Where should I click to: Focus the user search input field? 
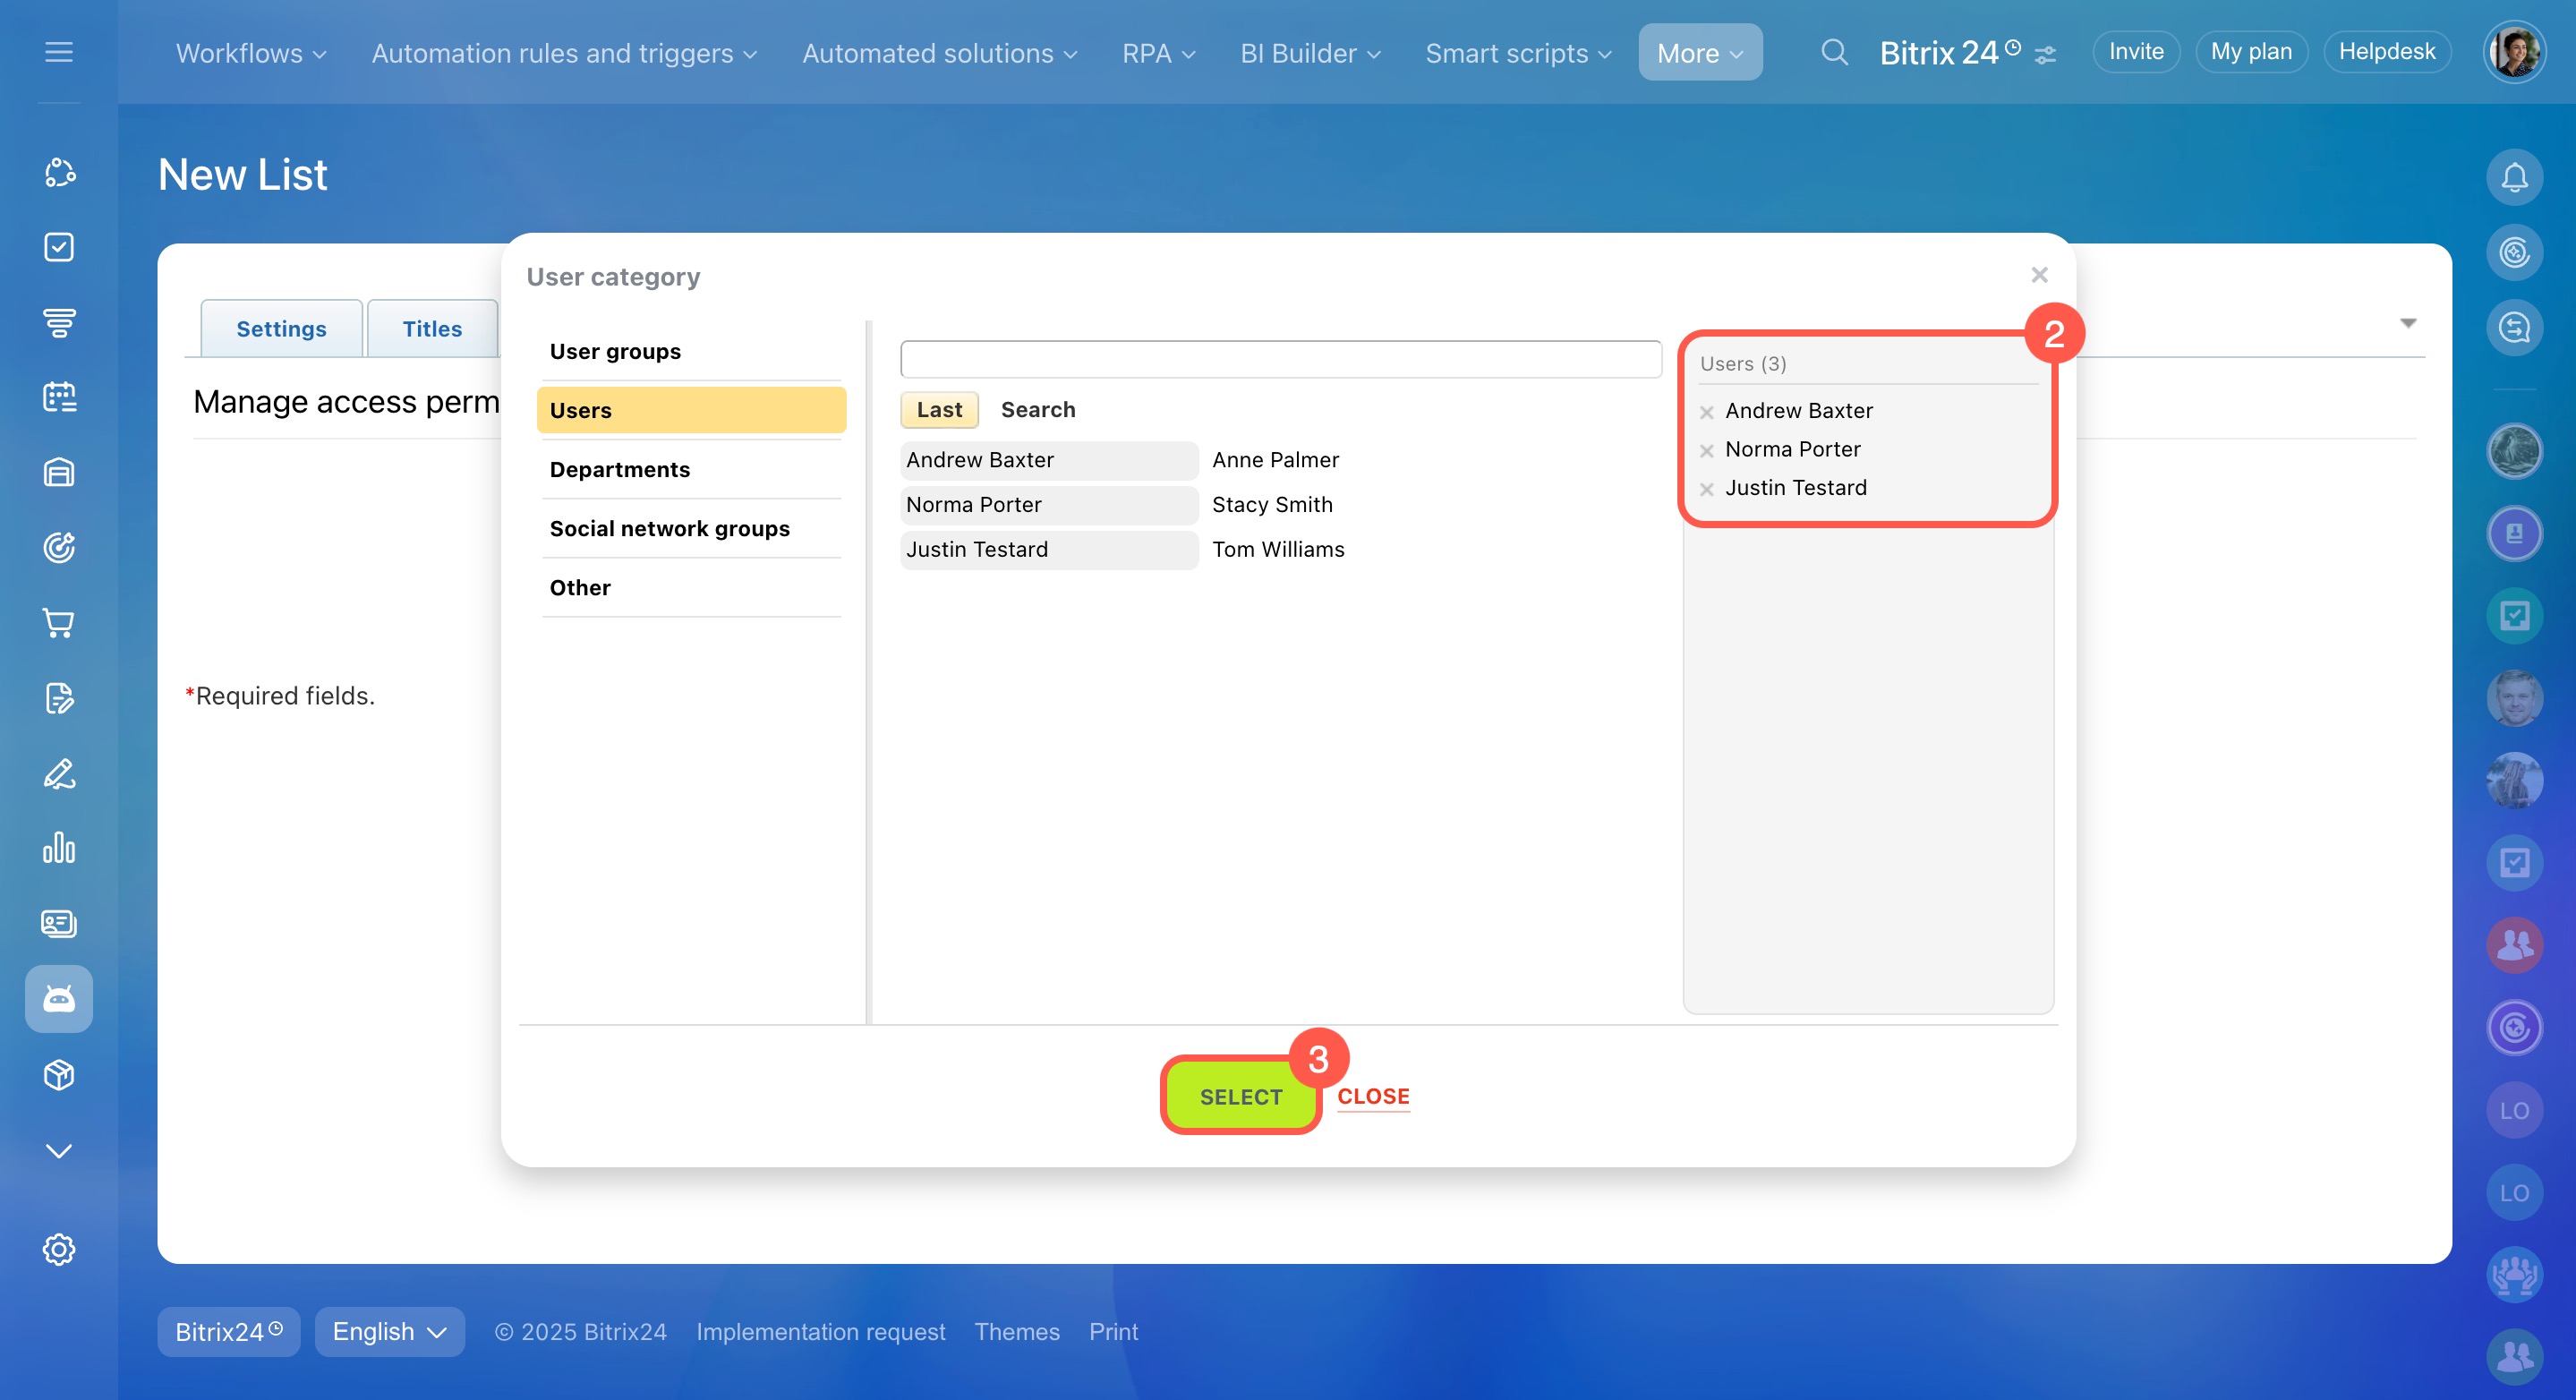point(1280,359)
